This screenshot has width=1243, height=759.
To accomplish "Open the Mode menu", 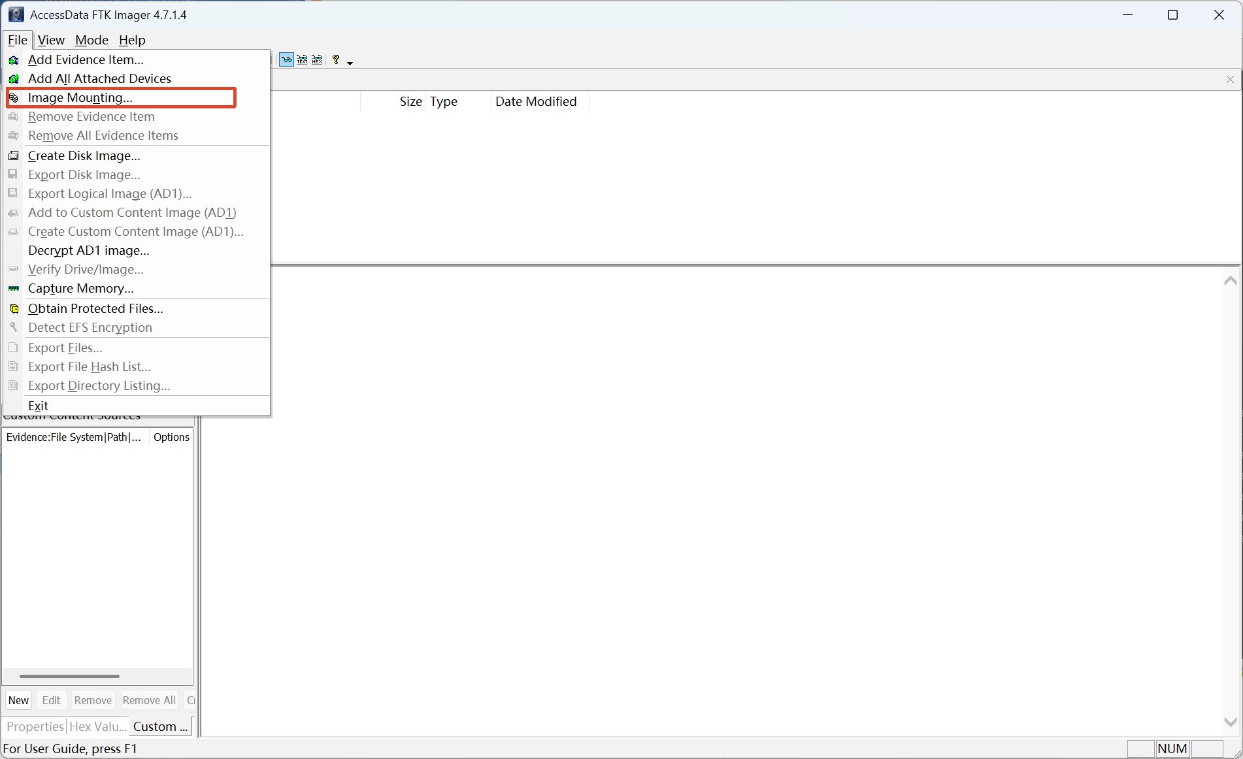I will (x=91, y=40).
